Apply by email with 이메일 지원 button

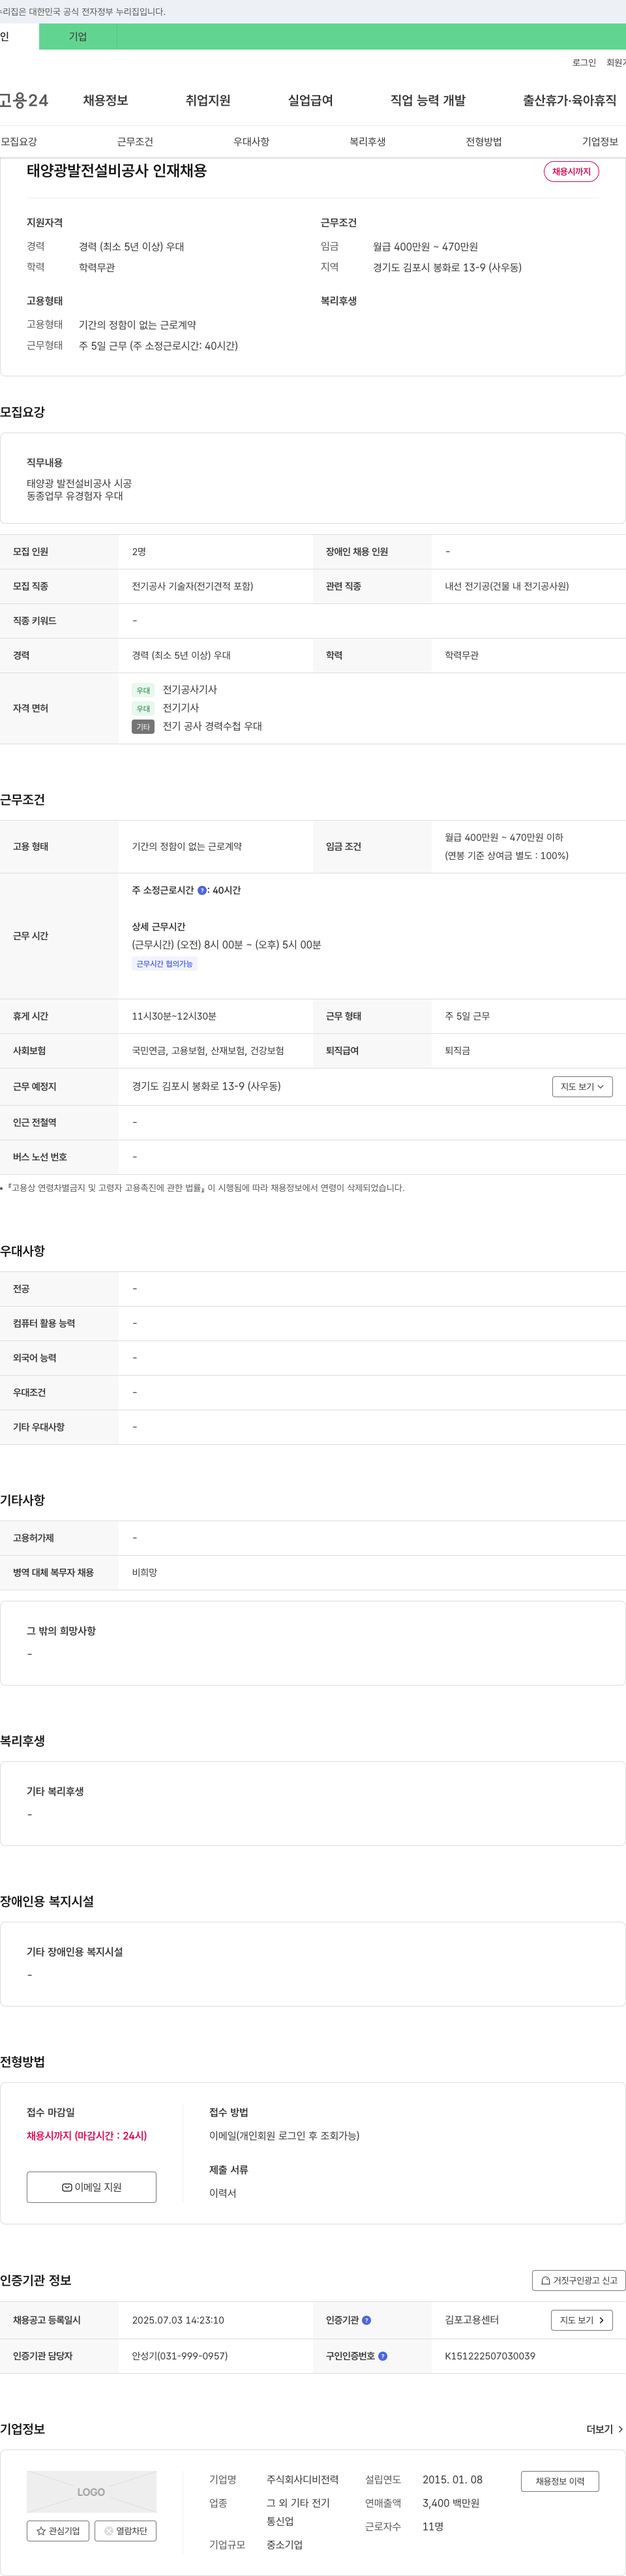(x=91, y=2187)
